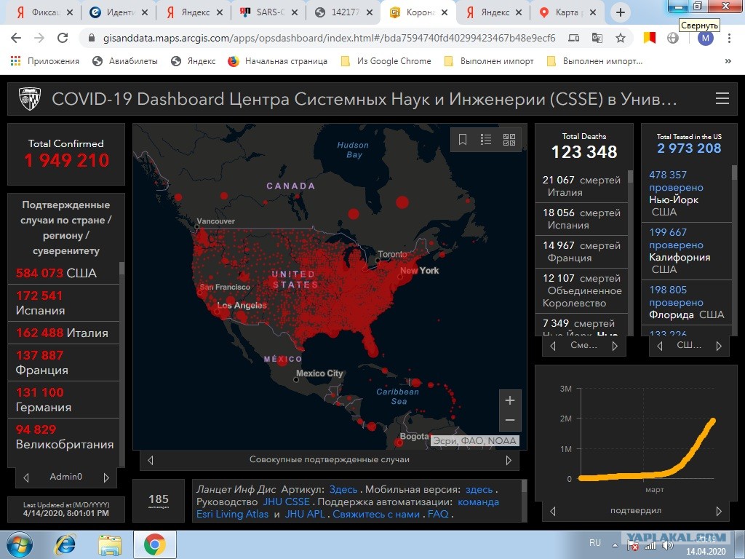The image size is (745, 559).
Task: Open Windows Start button
Action: click(x=19, y=544)
